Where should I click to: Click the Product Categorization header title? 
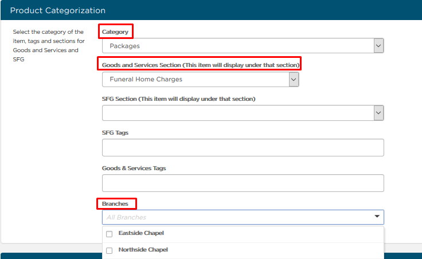point(57,10)
